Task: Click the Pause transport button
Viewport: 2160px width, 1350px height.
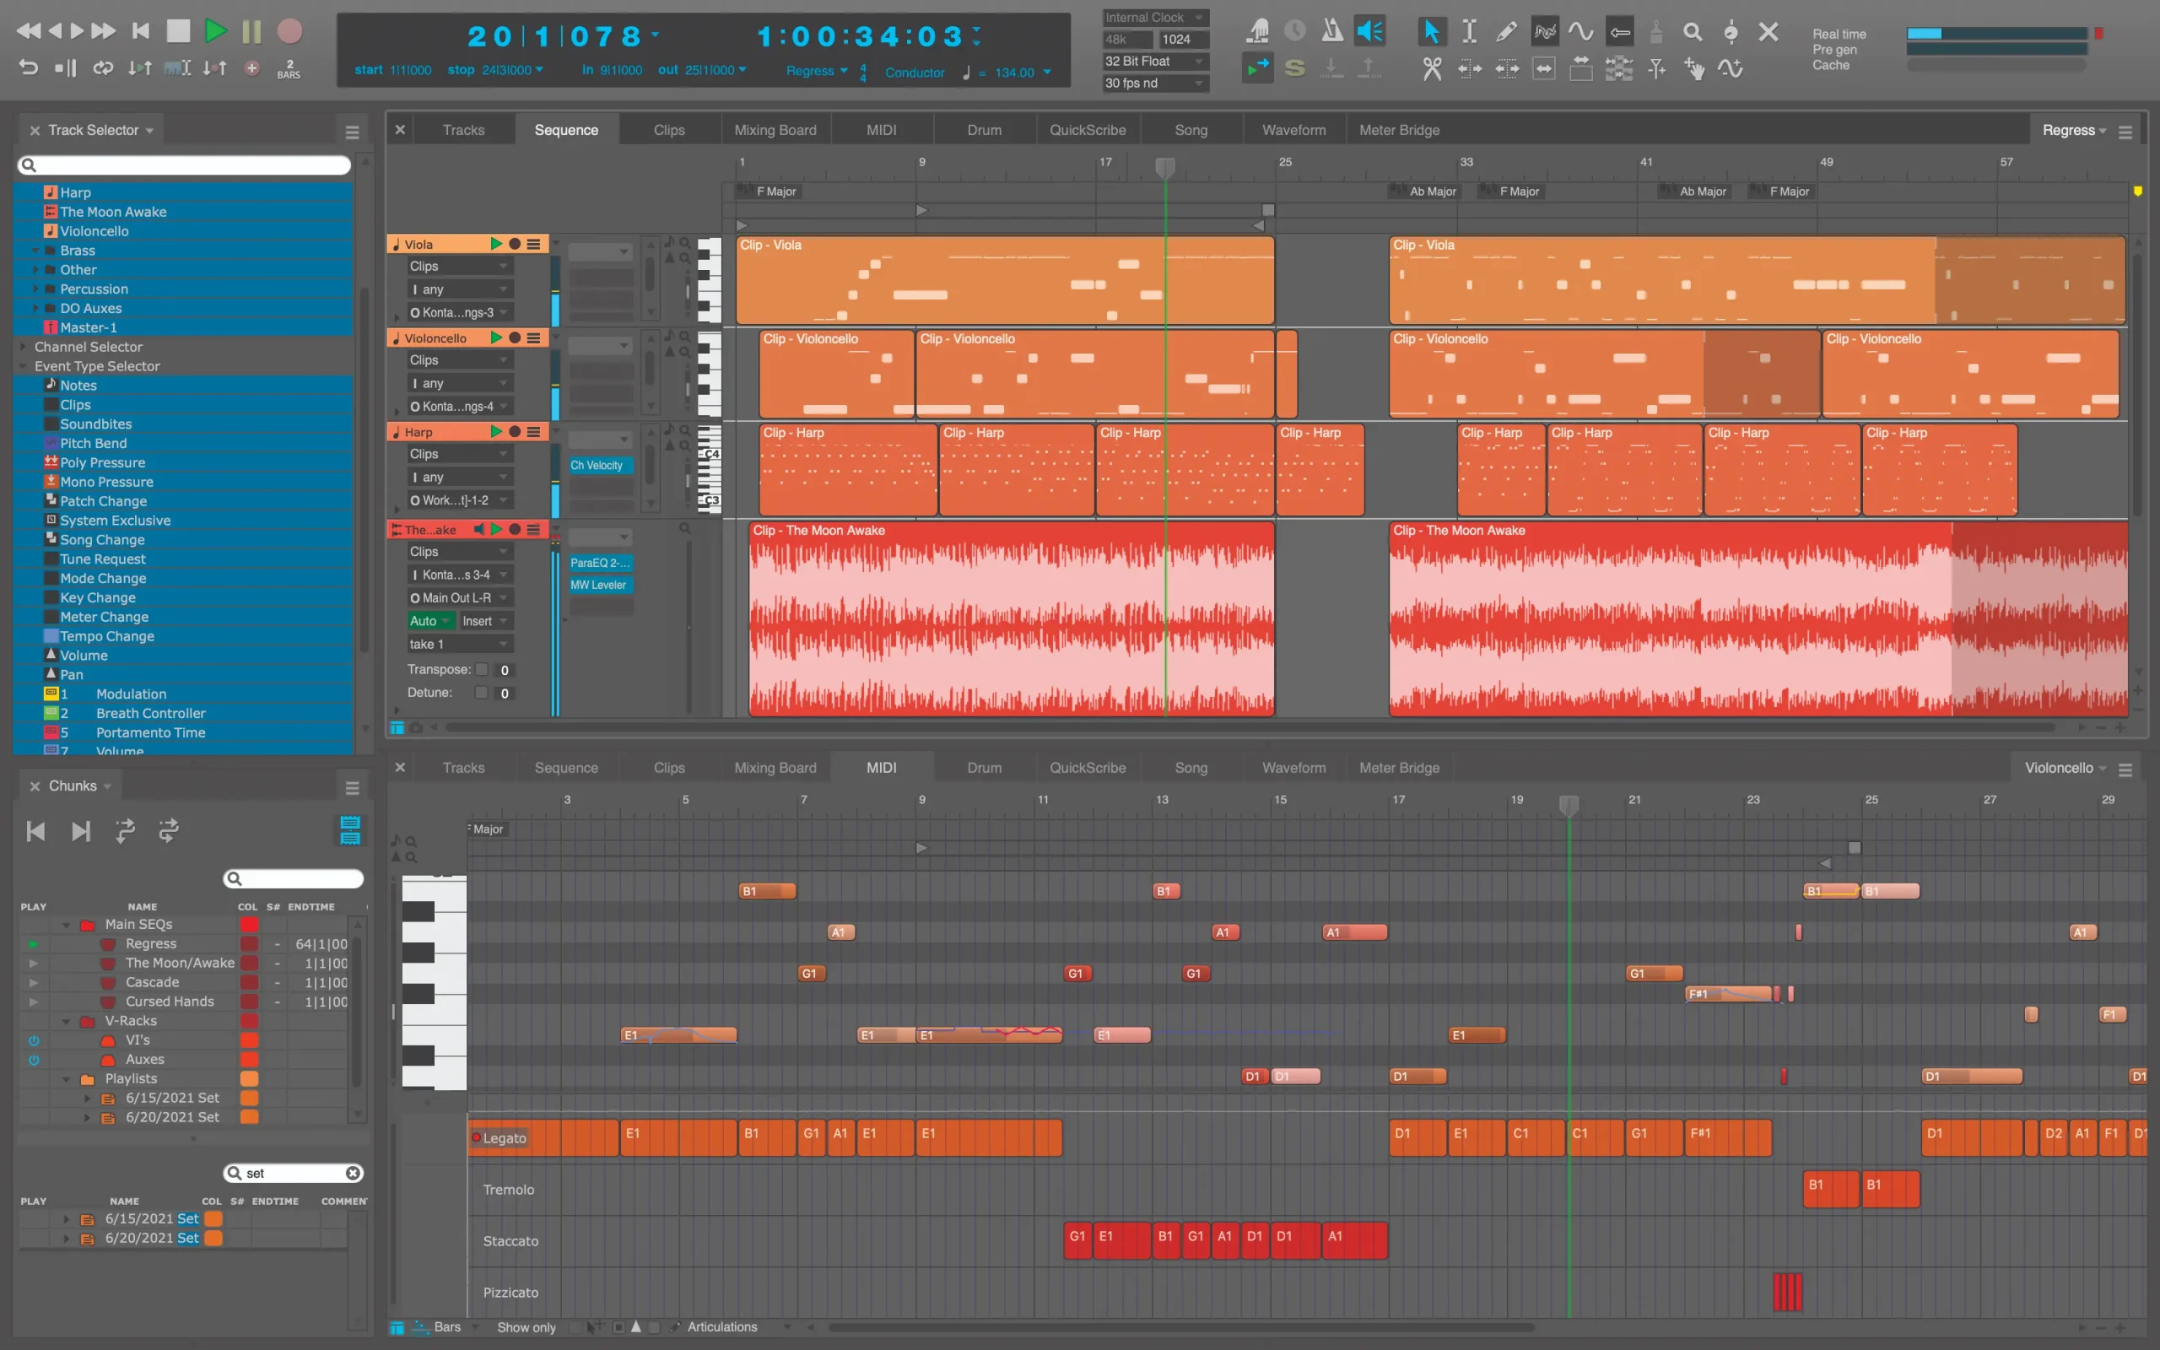Action: point(251,31)
